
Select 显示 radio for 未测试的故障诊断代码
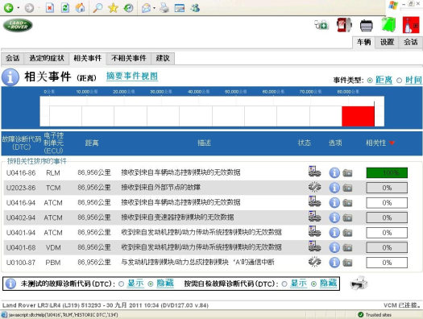(122, 284)
